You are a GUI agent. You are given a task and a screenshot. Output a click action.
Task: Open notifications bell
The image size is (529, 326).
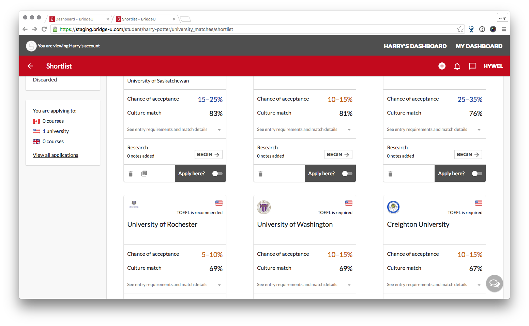click(457, 66)
